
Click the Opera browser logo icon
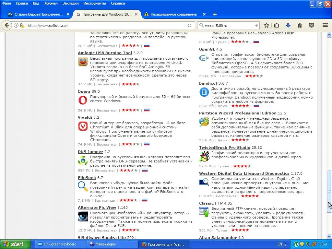pyautogui.click(x=83, y=100)
